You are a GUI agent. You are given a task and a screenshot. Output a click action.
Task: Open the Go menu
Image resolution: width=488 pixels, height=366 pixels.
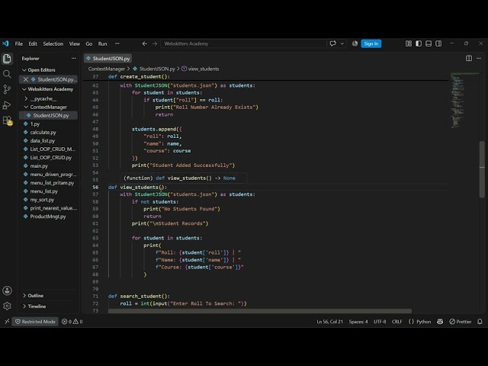89,43
